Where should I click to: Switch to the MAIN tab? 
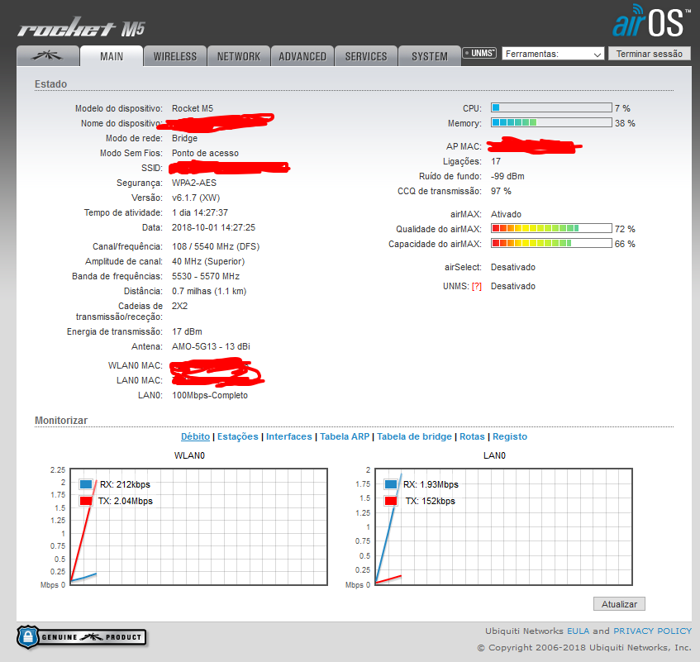click(x=112, y=56)
